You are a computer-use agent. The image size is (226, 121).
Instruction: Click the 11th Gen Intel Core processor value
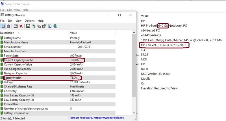[182, 40]
